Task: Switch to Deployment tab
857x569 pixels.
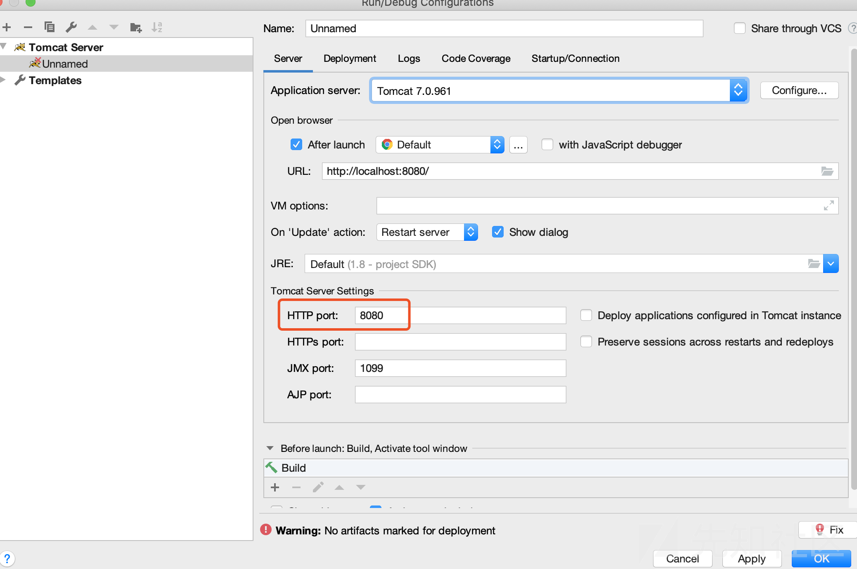Action: click(x=350, y=59)
